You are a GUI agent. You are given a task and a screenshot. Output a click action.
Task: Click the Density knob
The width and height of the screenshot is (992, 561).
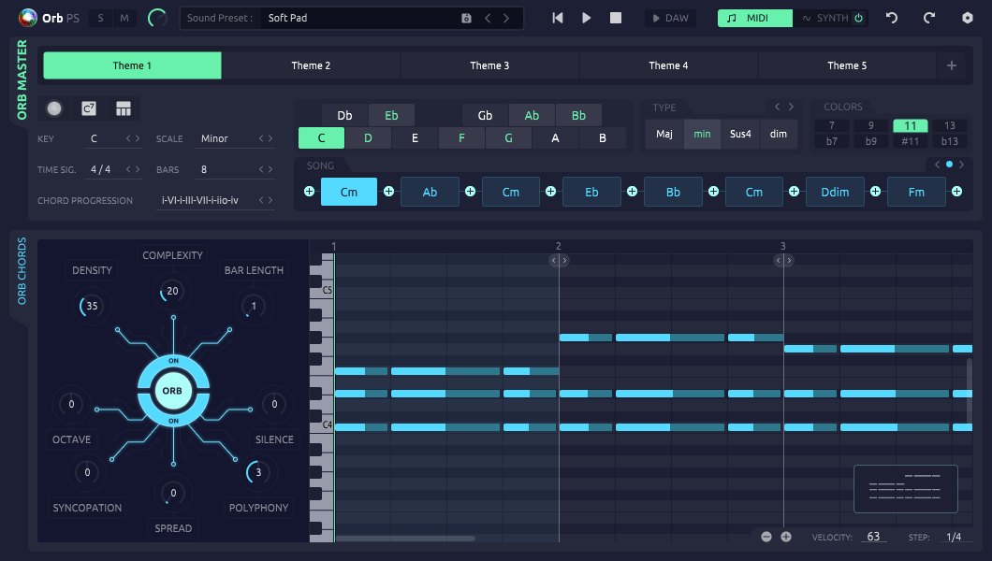point(91,306)
